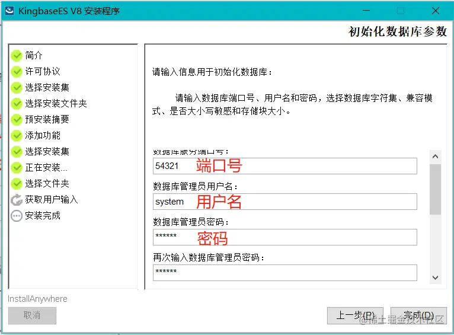The height and width of the screenshot is (335, 454).
Task: Click the 获取用户输入 step label
Action: [x=51, y=199]
